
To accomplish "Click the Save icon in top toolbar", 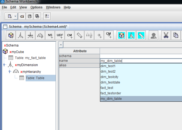I will point(29,16).
